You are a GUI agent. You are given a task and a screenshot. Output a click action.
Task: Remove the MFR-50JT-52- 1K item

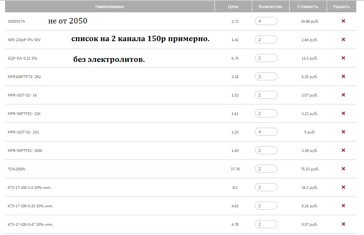343,95
